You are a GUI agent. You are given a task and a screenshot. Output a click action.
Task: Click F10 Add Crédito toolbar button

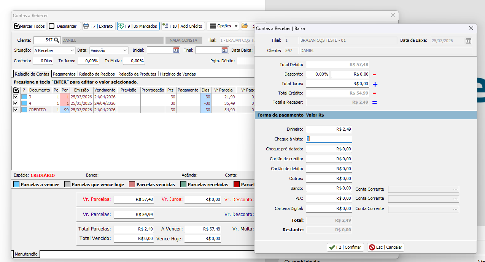coord(183,26)
